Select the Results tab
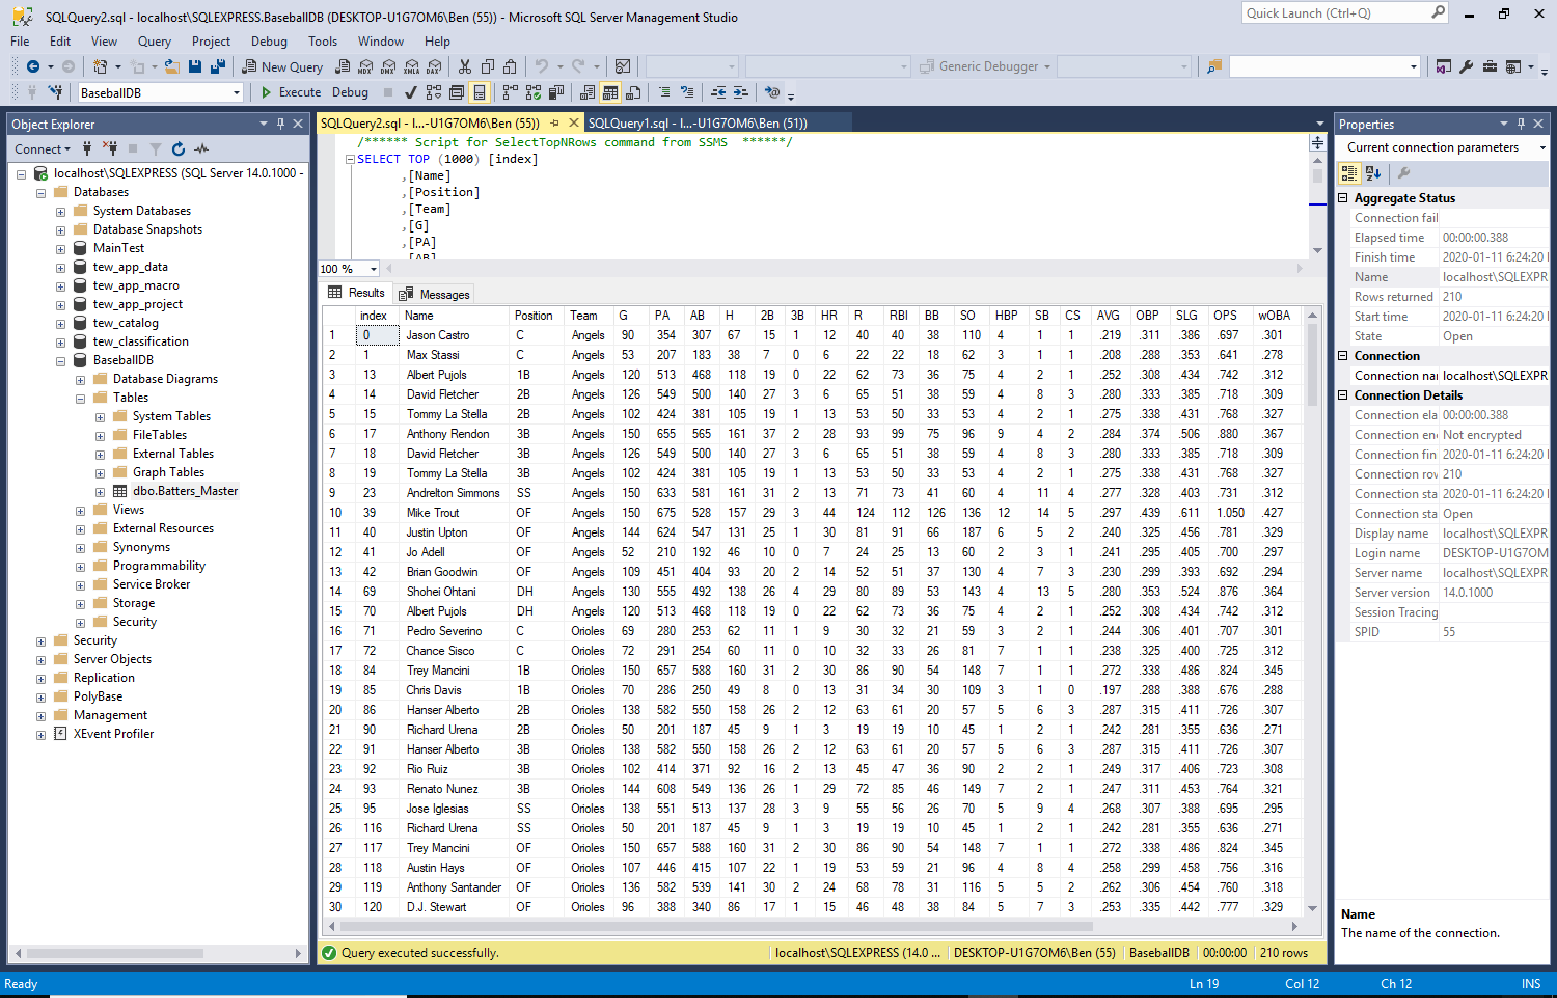Viewport: 1557px width, 998px height. coord(357,293)
